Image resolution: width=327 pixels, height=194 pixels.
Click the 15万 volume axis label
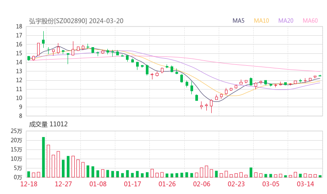coord(16,149)
